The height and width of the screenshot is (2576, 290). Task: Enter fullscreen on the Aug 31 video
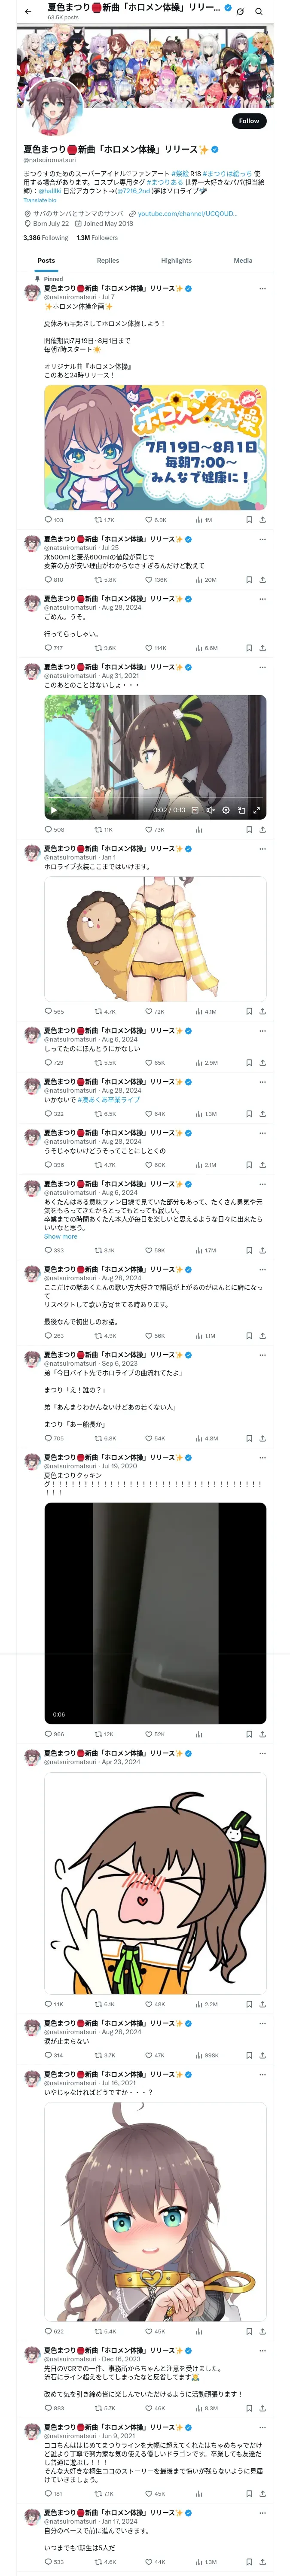[256, 810]
